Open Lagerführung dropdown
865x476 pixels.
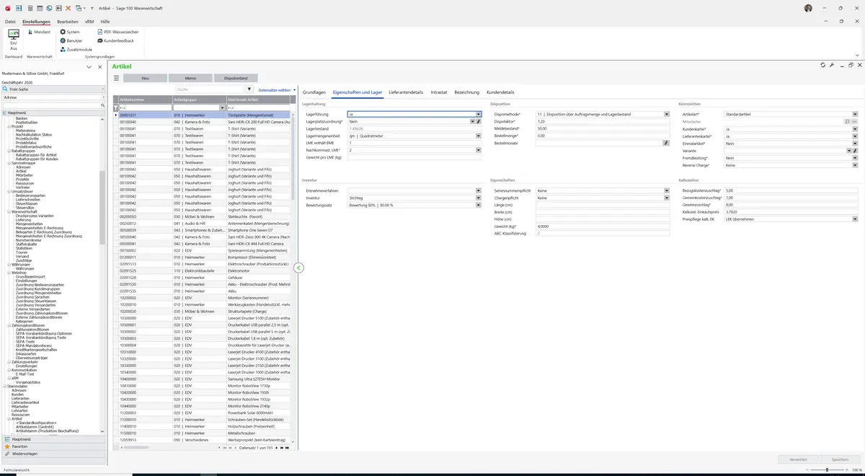click(x=478, y=114)
